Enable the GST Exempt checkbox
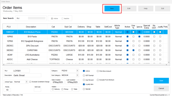The image size is (172, 96). (x=84, y=76)
